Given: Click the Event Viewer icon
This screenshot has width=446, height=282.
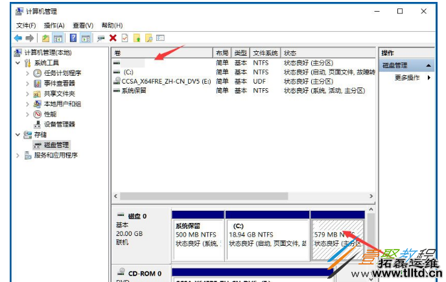Looking at the screenshot, I should pyautogui.click(x=37, y=84).
